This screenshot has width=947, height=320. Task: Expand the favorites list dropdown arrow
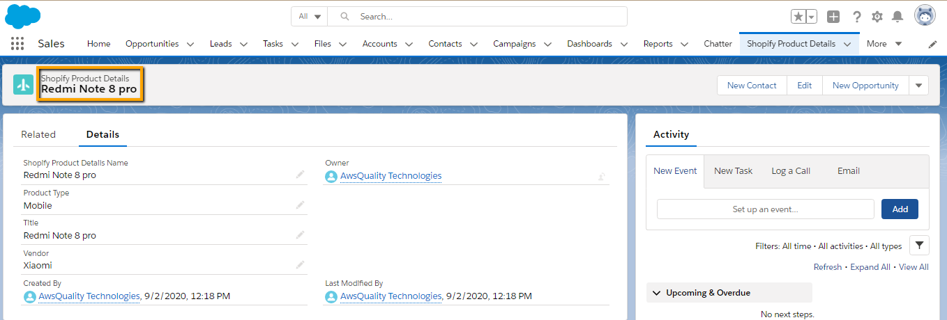pyautogui.click(x=812, y=17)
